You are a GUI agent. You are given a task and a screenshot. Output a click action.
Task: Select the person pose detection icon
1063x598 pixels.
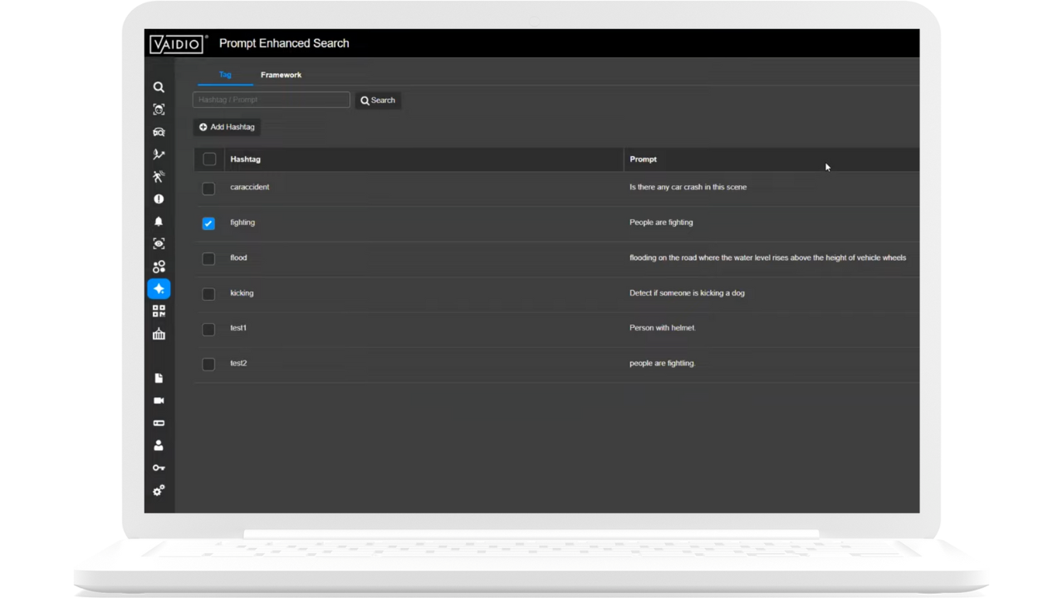click(159, 176)
